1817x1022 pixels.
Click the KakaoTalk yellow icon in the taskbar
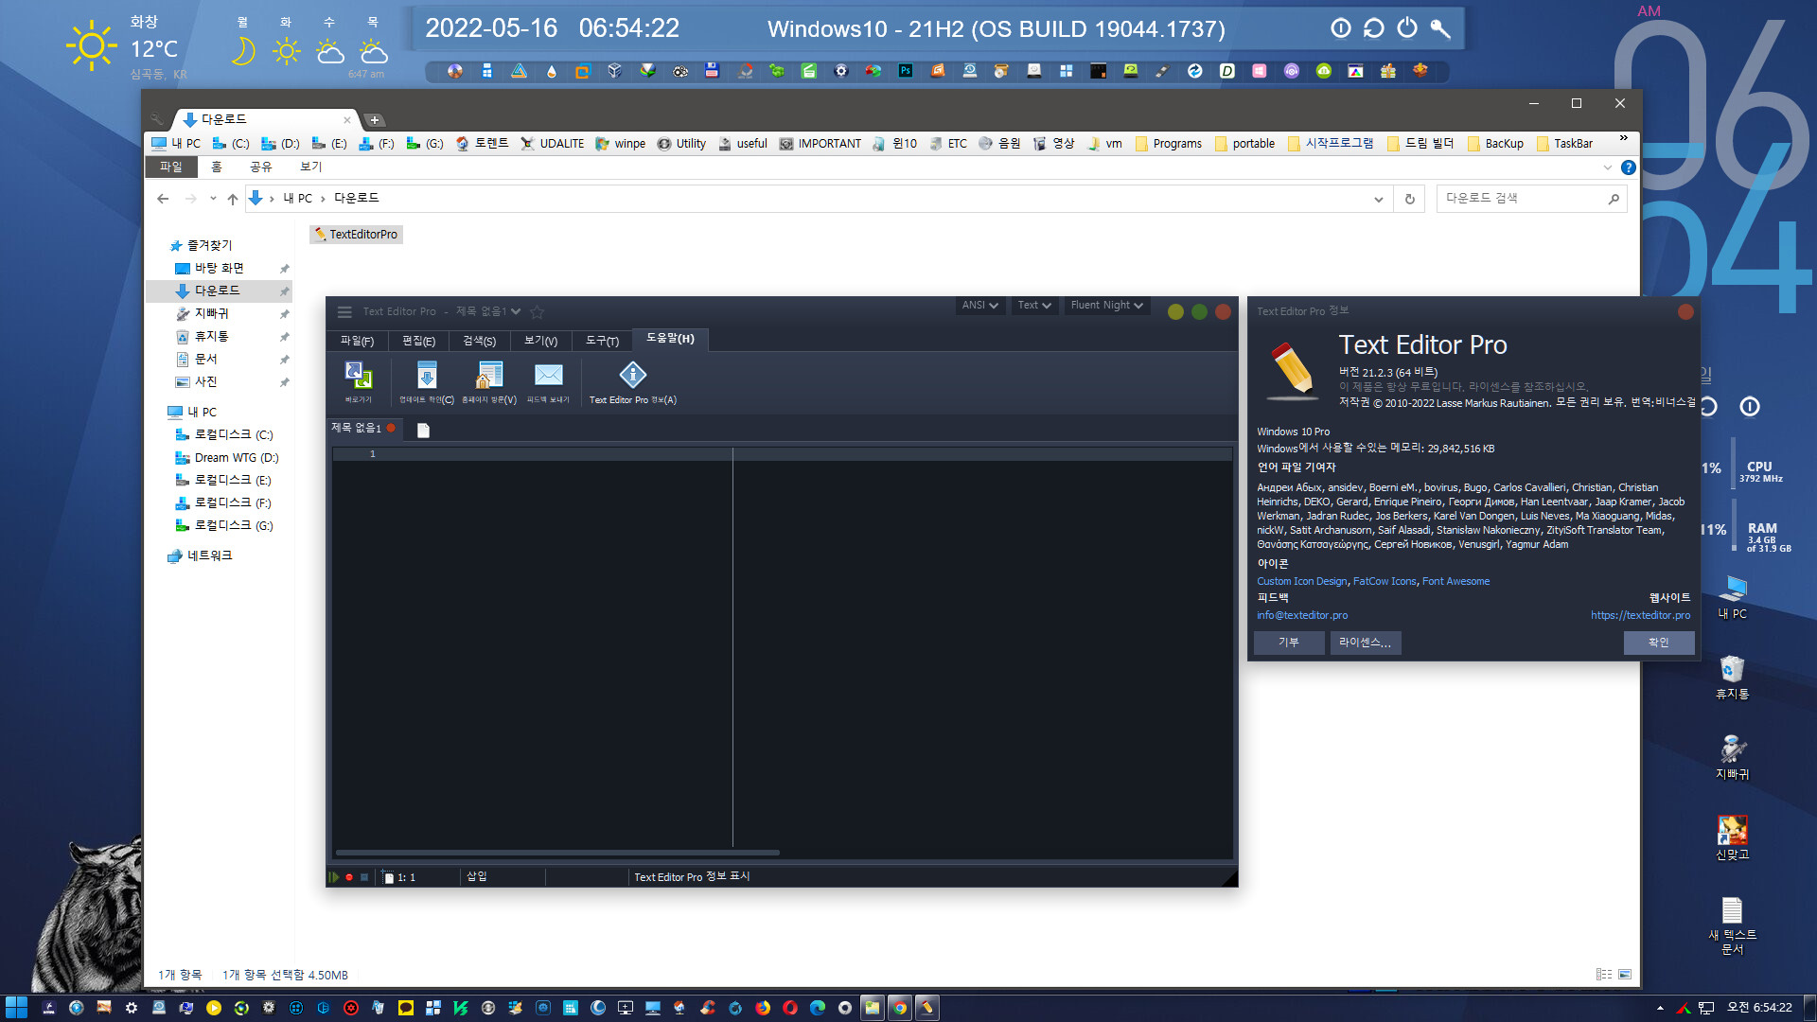pos(406,1008)
